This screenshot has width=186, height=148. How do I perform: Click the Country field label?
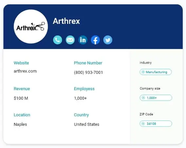point(81,115)
